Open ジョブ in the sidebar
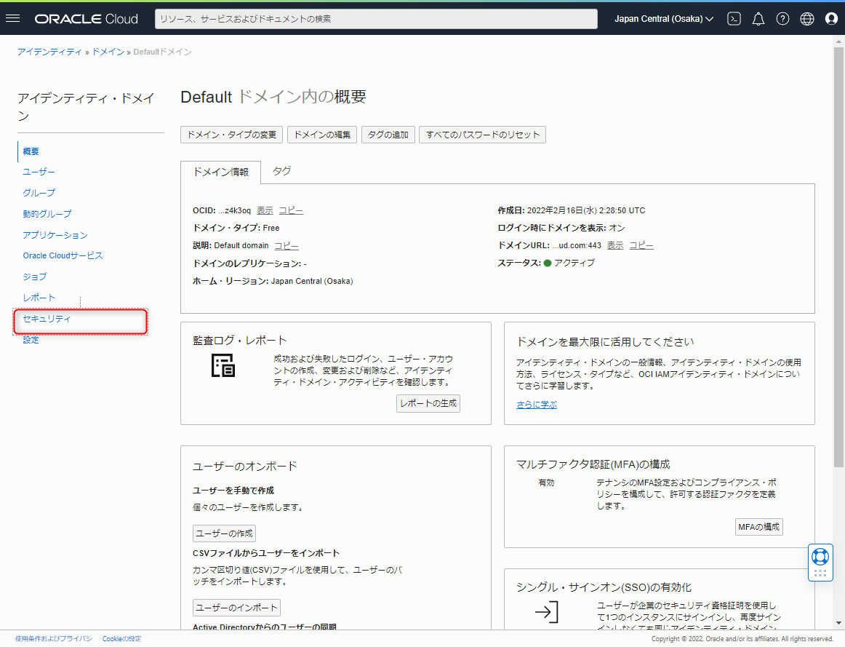Viewport: 845px width, 647px height. pos(34,277)
